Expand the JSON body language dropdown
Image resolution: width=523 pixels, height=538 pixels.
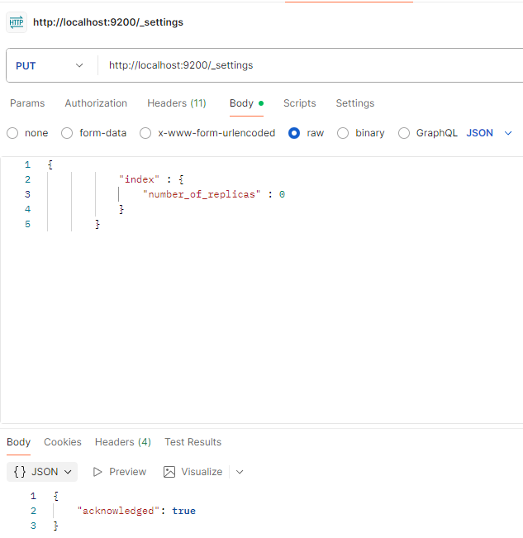pyautogui.click(x=490, y=133)
